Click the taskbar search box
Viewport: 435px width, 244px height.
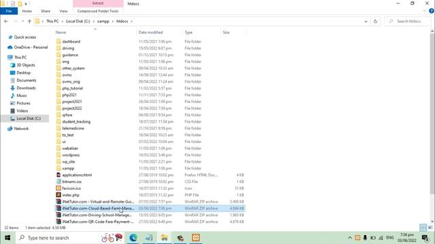pyautogui.click(x=71, y=238)
